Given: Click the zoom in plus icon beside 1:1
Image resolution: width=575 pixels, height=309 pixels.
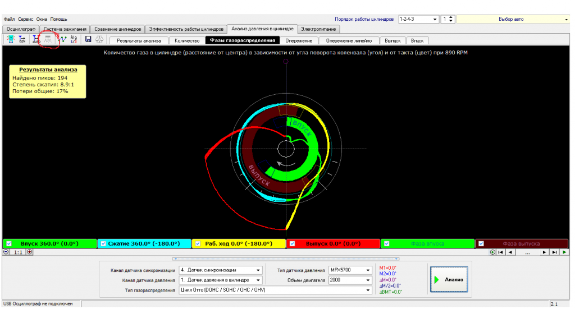Looking at the screenshot, I should (x=30, y=252).
